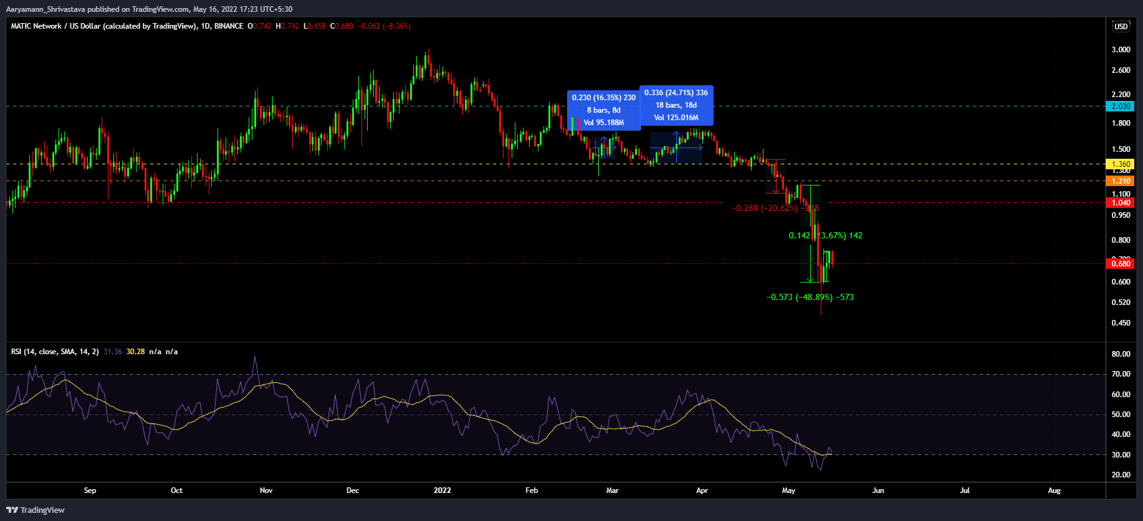Click the Nov label on the time axis
The height and width of the screenshot is (521, 1143).
[x=266, y=490]
